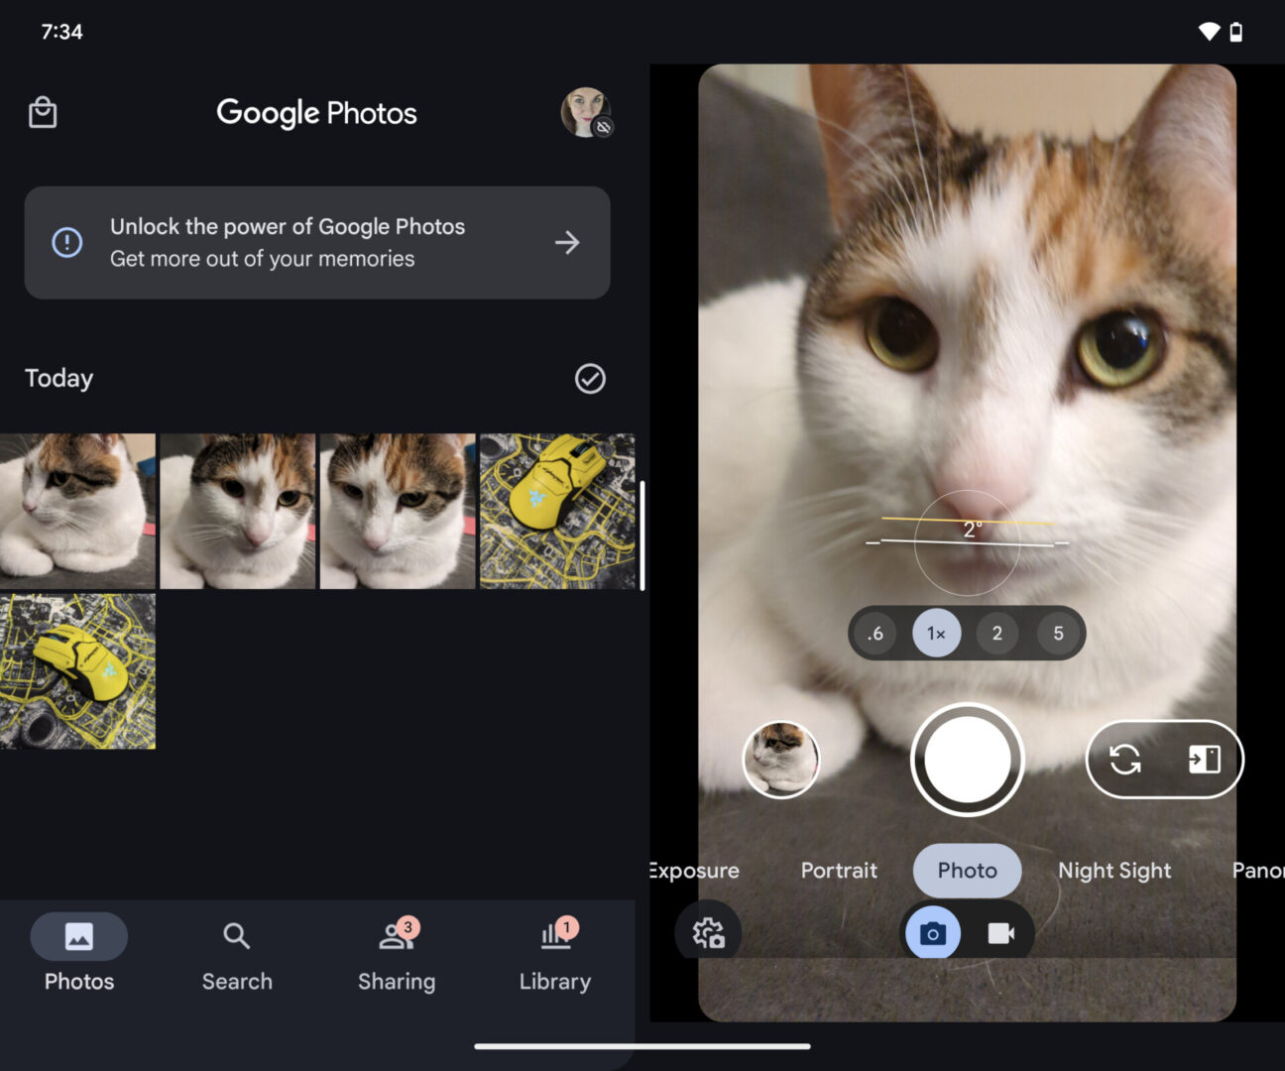Set zoom level to 2
Image resolution: width=1285 pixels, height=1071 pixels.
tap(997, 634)
